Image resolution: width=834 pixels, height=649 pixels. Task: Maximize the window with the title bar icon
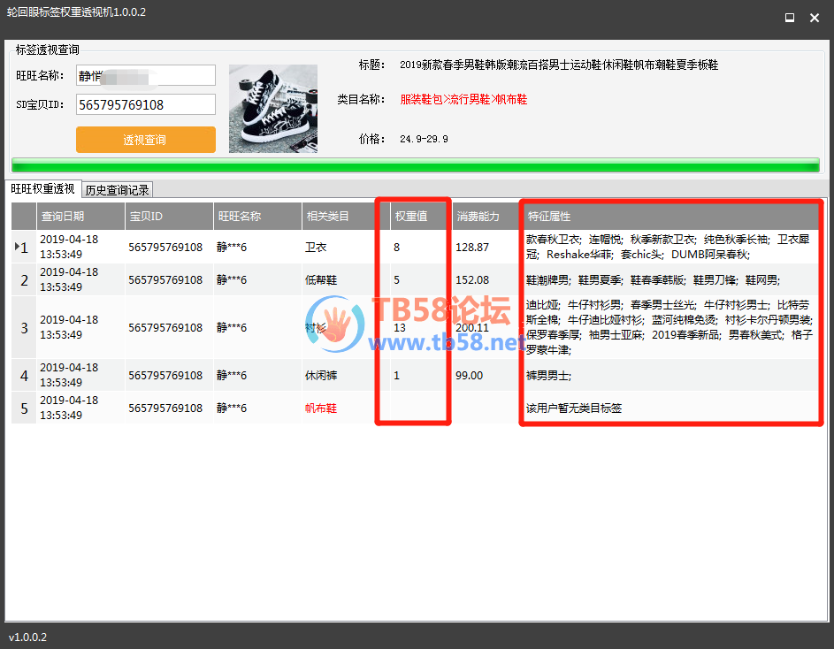coord(789,17)
